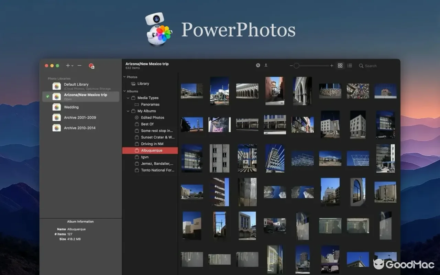
Task: Open the dropdown arrow beside the plus button
Action: pos(72,66)
